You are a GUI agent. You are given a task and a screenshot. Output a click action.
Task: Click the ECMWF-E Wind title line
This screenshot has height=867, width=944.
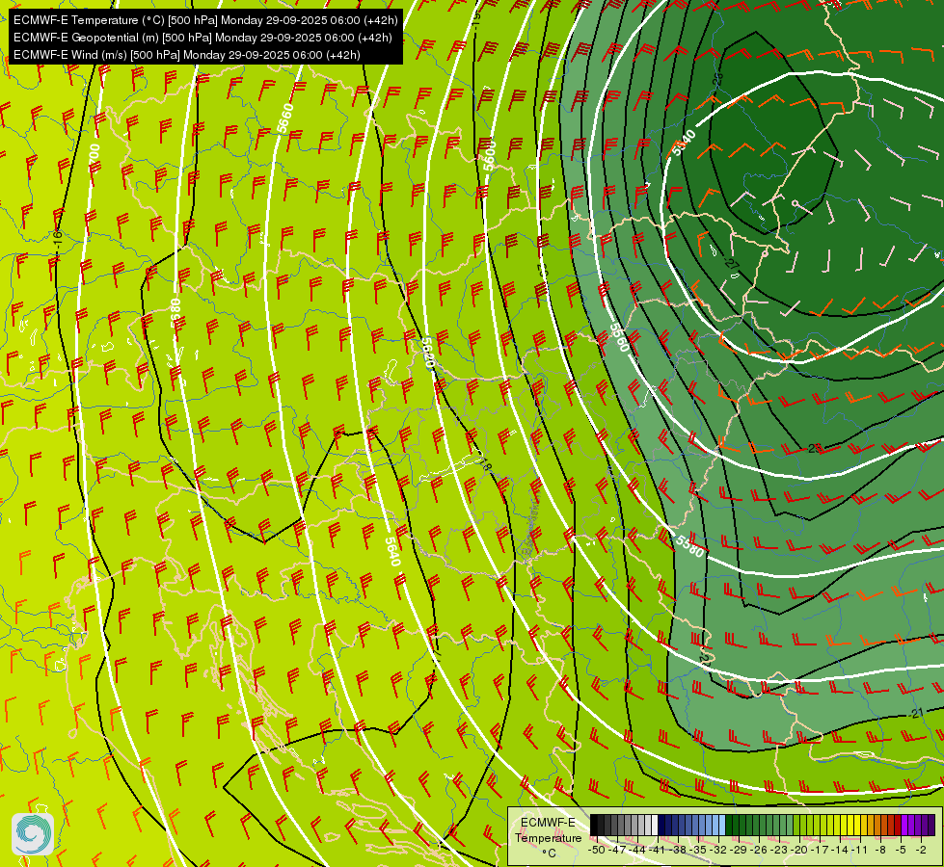(x=187, y=55)
